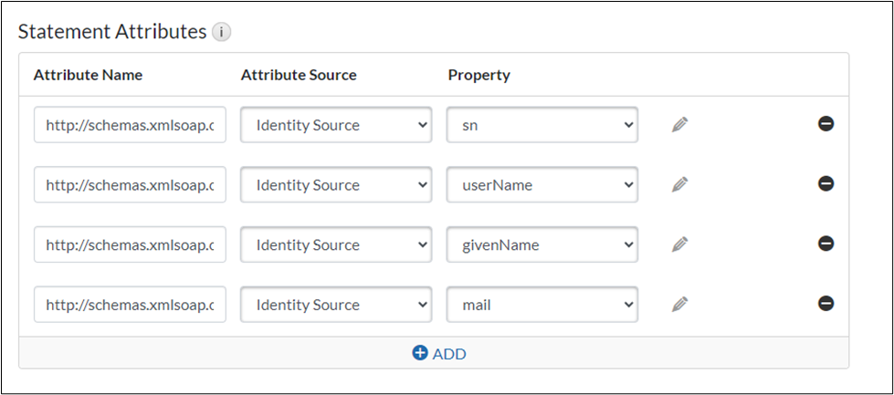The width and height of the screenshot is (894, 395).
Task: Open Attribute Source dropdown in mail row
Action: [335, 305]
